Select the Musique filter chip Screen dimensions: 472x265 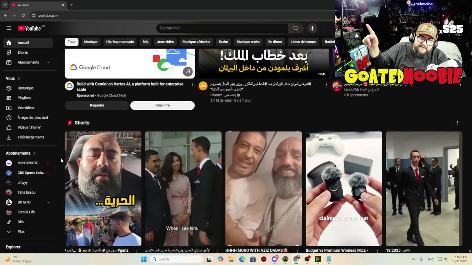pyautogui.click(x=91, y=42)
